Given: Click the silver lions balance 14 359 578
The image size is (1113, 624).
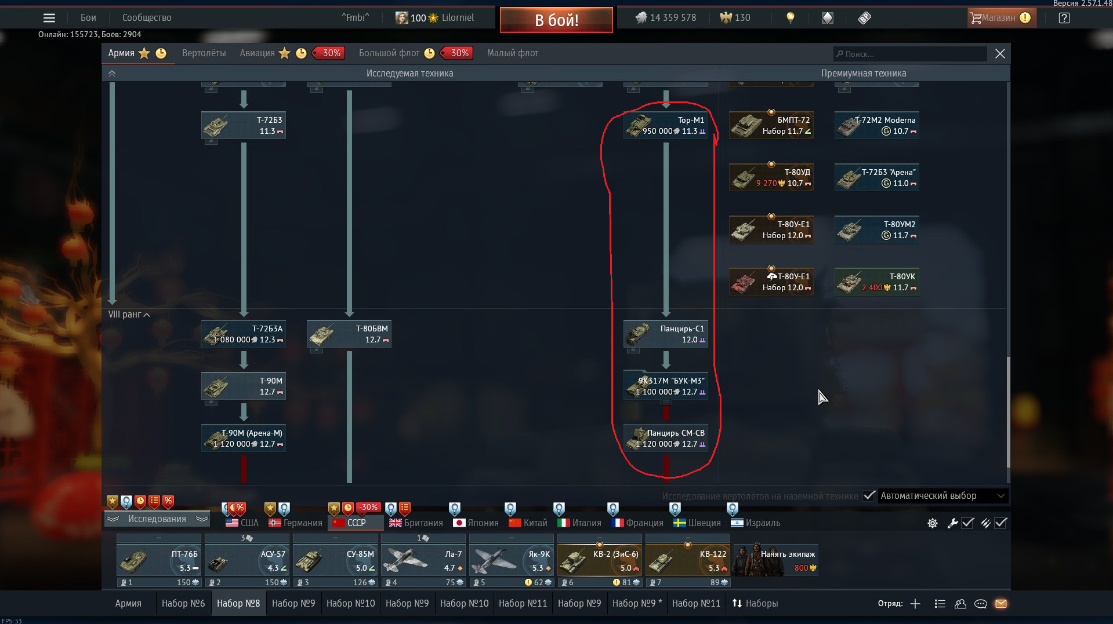Looking at the screenshot, I should click(x=666, y=18).
